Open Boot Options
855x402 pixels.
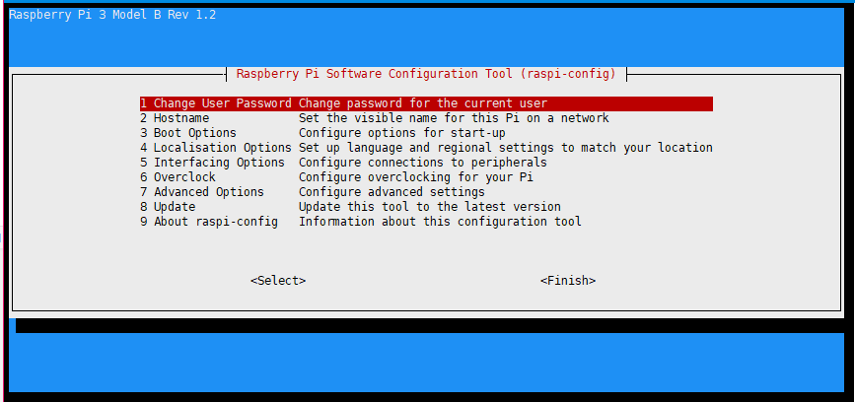(188, 133)
